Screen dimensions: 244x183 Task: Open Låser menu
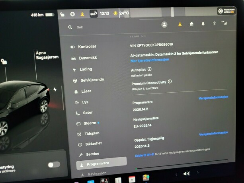coord(83,91)
